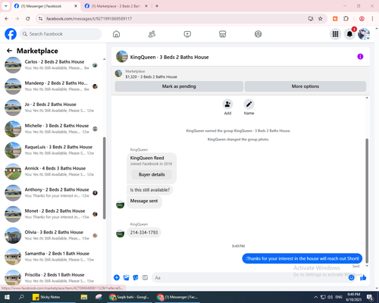Open Michelle - 3 Beds 2 Baths House chat
Screen dimensions: 379x303
click(52, 129)
